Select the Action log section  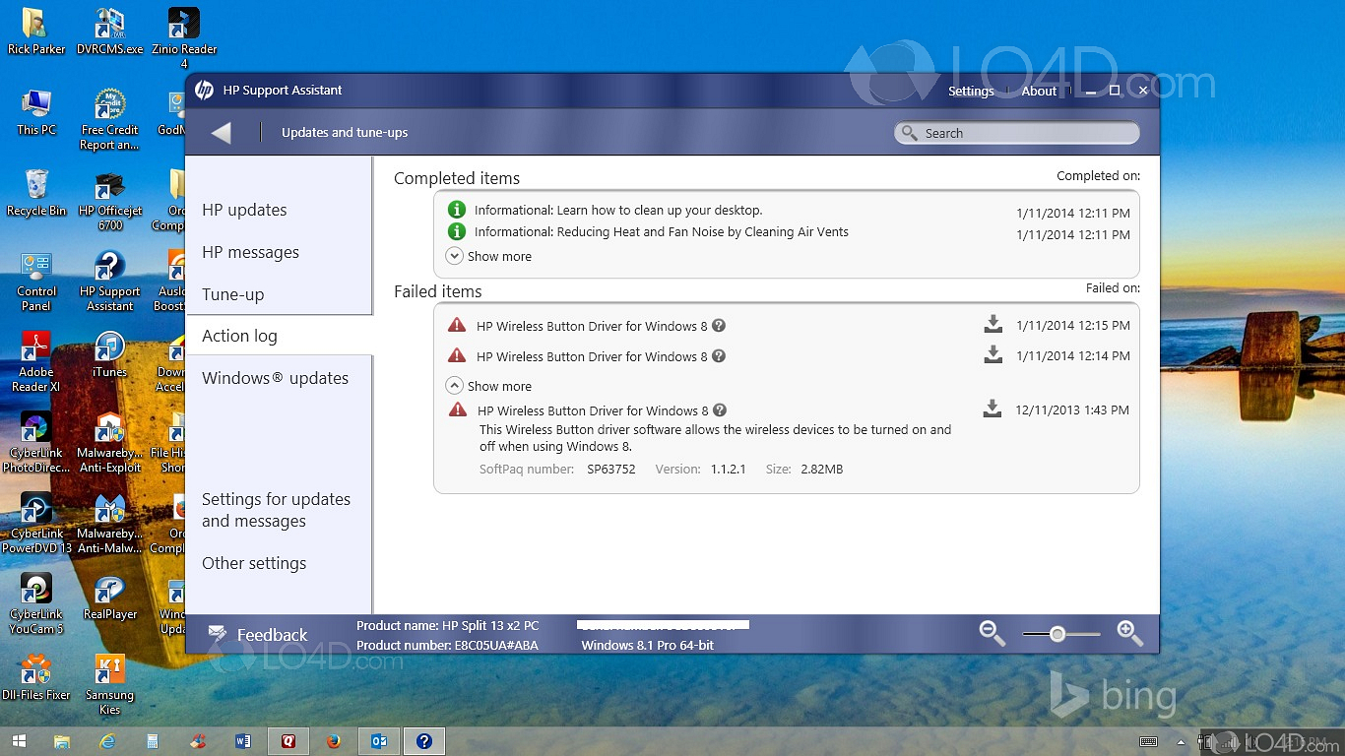[x=279, y=336]
